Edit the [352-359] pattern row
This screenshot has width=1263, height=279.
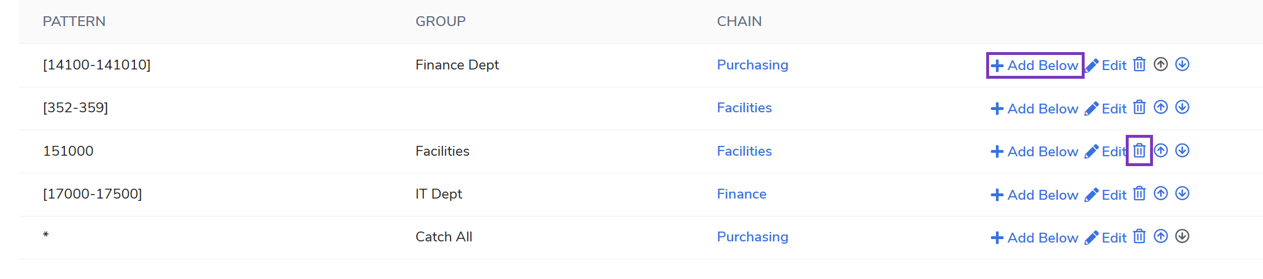pyautogui.click(x=1106, y=109)
